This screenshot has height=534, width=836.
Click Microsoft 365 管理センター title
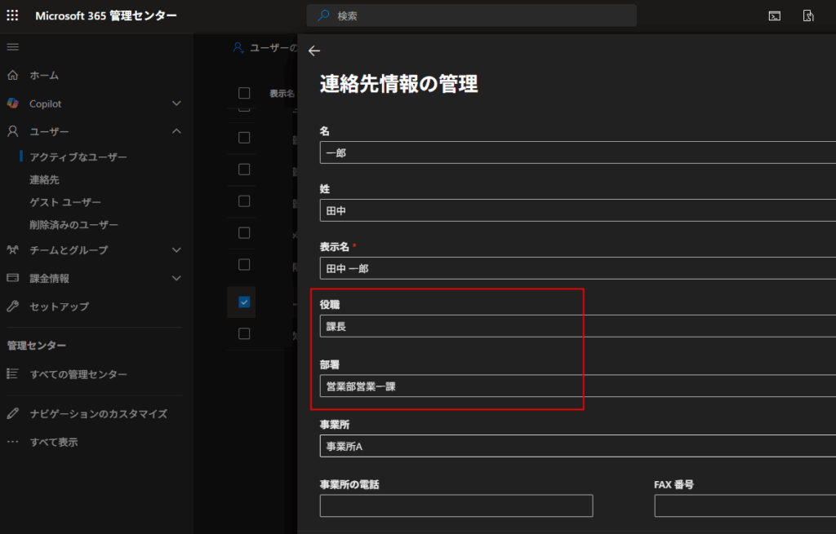106,16
